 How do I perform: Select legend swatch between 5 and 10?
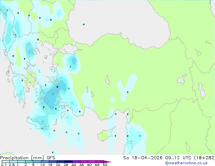(37, 162)
